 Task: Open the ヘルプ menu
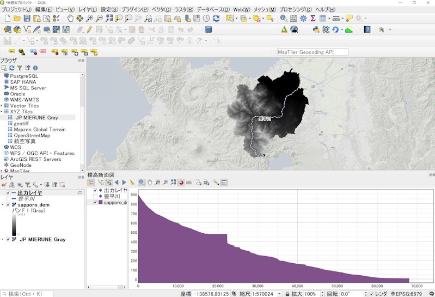326,9
